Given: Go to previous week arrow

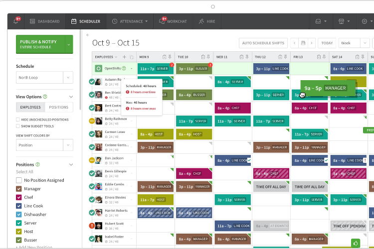Looking at the screenshot, I should point(295,43).
